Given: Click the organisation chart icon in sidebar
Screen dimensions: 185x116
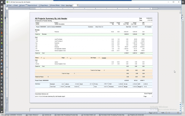Looking at the screenshot, I should (2, 57).
